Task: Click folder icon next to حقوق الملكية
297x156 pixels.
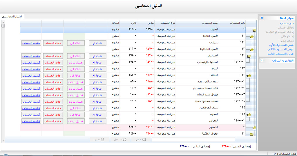Action: [251, 134]
